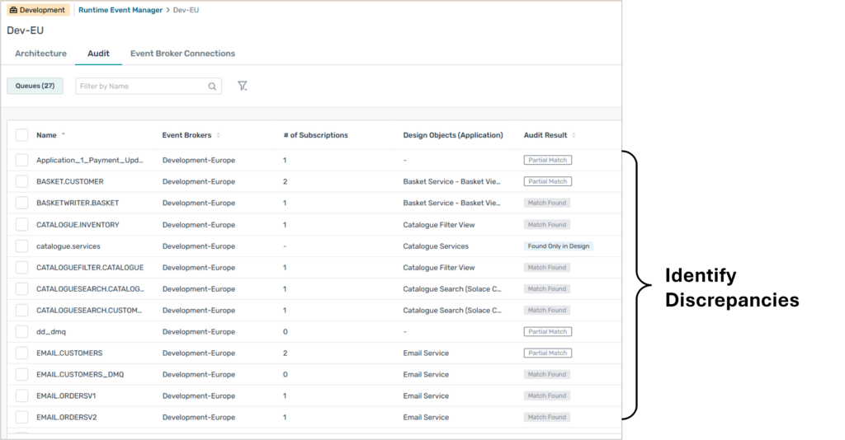Toggle the select-all header checkbox
Viewport: 845px width, 440px height.
coord(21,135)
